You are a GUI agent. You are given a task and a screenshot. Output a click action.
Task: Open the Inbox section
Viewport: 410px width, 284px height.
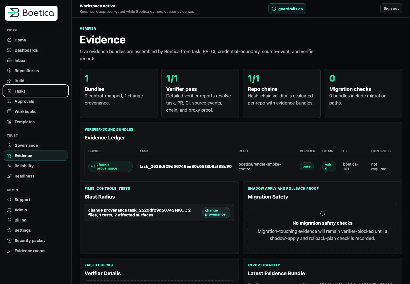36,60
